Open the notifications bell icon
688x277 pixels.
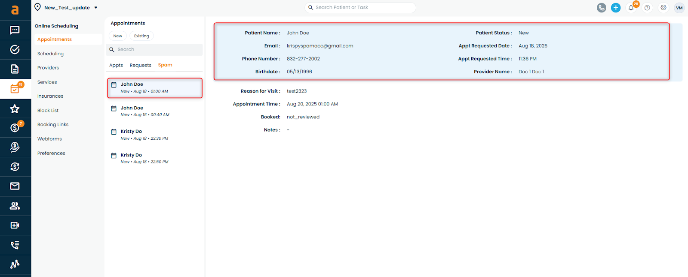[x=631, y=8]
